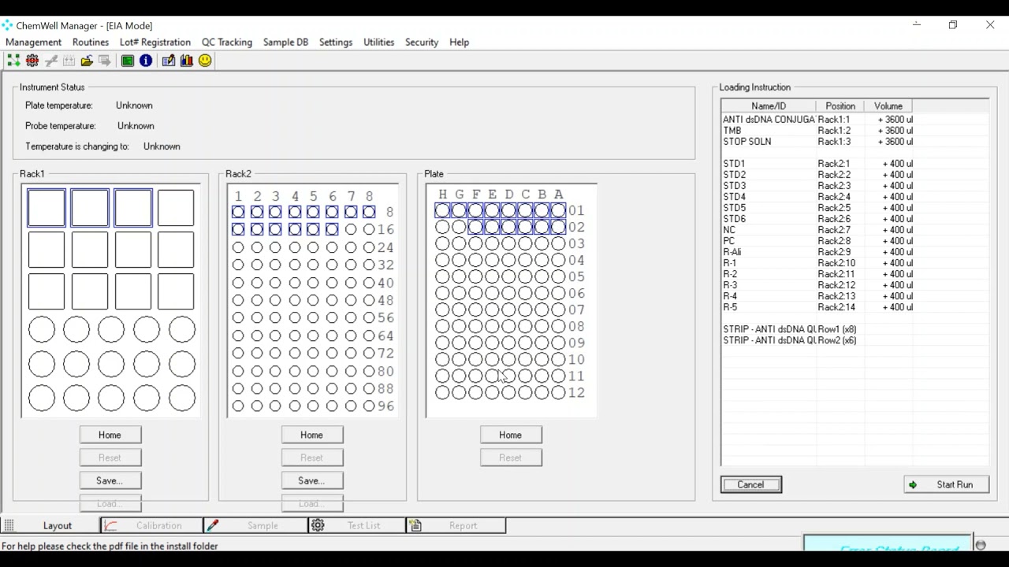Click Reset button under Rack1
The image size is (1009, 567).
click(x=110, y=458)
